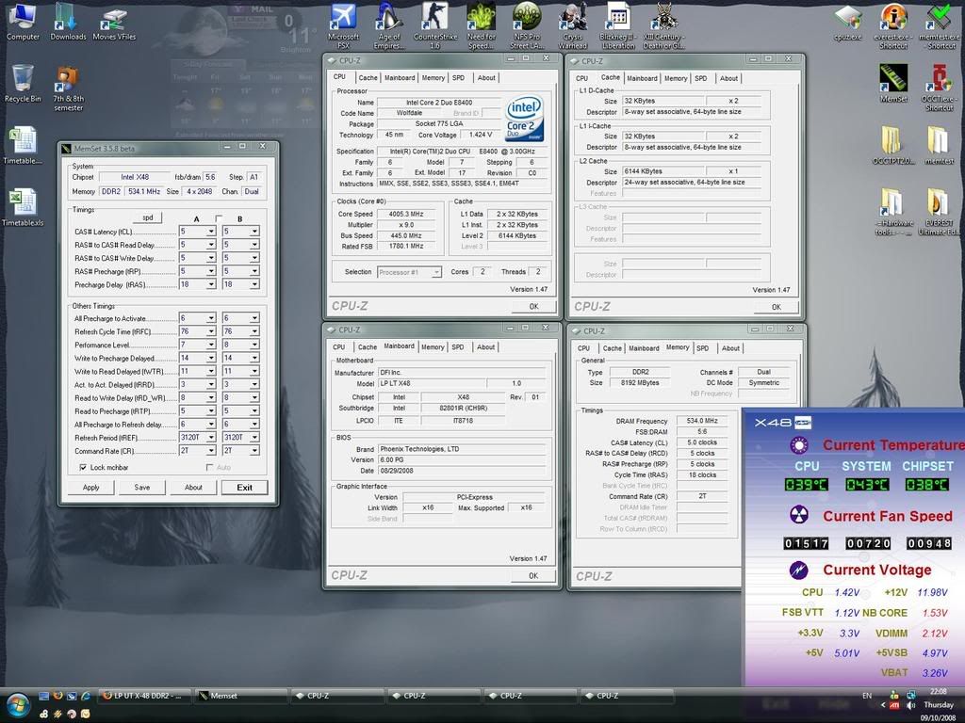Switch to Memset taskbar button
Image resolution: width=965 pixels, height=723 pixels.
(x=241, y=696)
